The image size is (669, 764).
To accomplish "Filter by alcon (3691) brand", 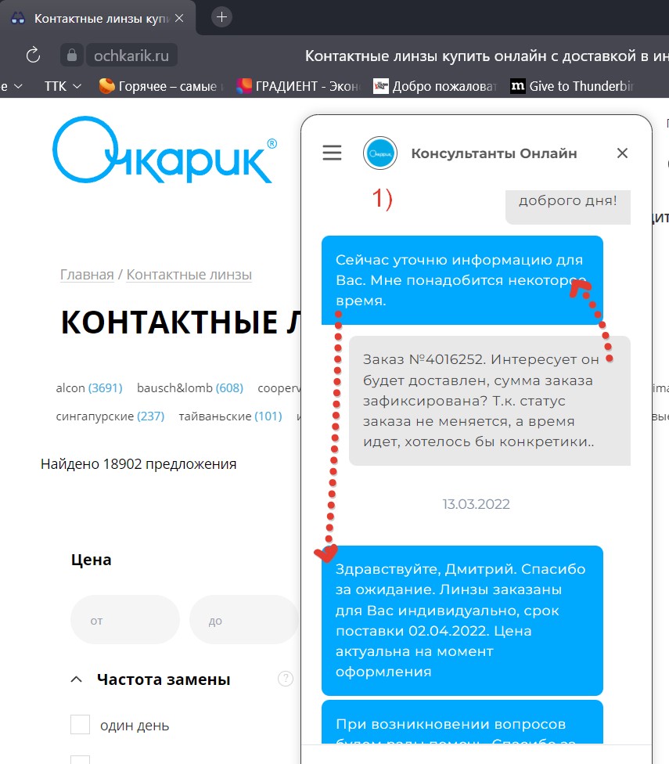I will coord(89,387).
